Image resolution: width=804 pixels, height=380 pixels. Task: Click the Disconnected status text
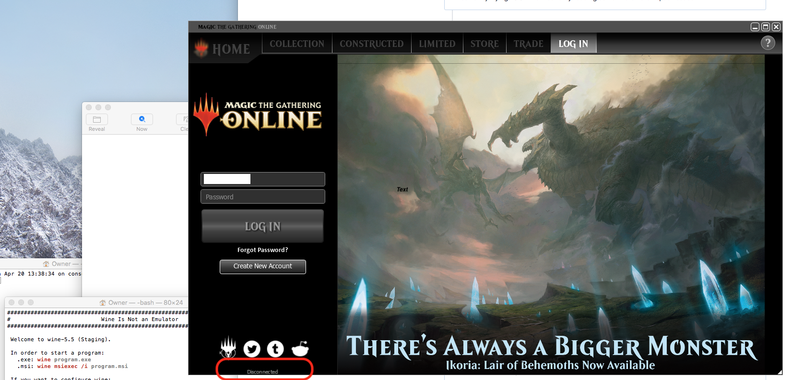pyautogui.click(x=262, y=372)
